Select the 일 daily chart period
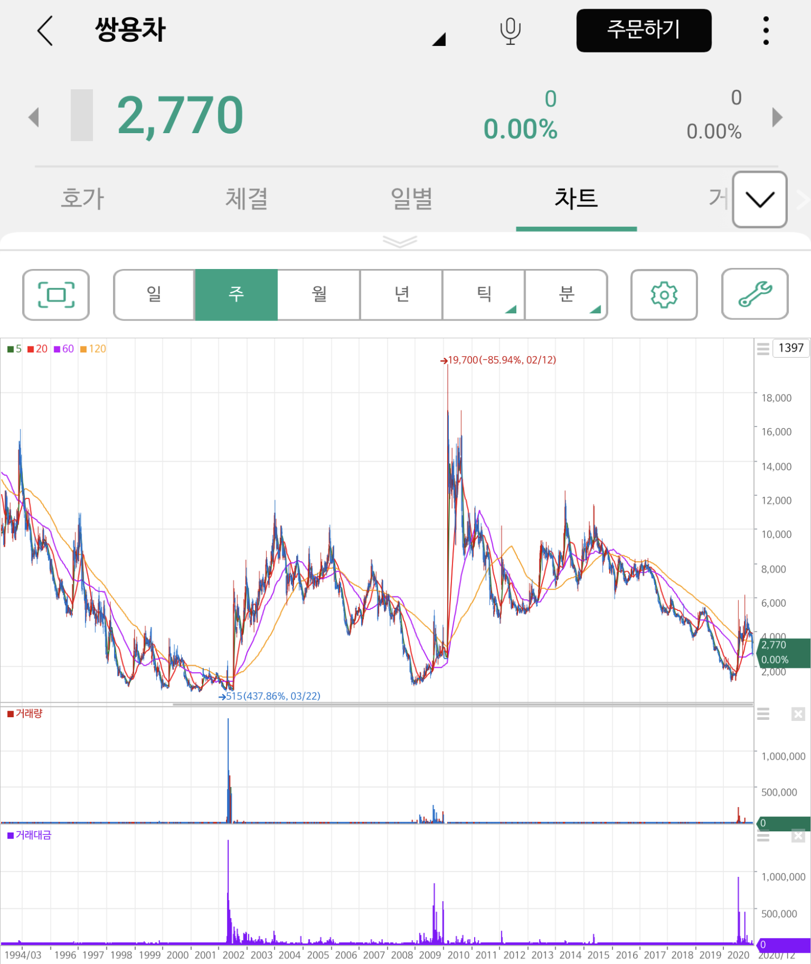Screen dimensions: 811x964 [154, 295]
